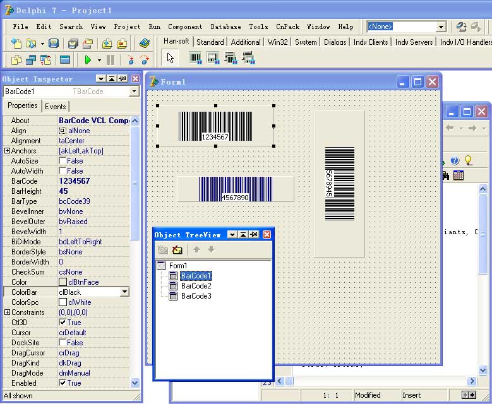
Task: Click Back arrow in code editor window
Action: (x=450, y=128)
